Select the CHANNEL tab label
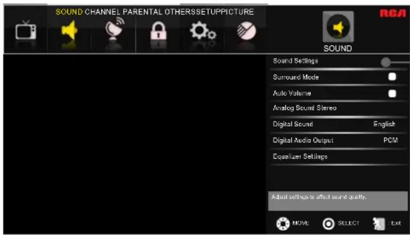 [x=102, y=11]
